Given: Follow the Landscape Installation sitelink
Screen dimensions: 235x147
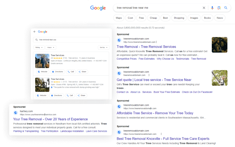Looking at the screenshot, I should [72, 131].
